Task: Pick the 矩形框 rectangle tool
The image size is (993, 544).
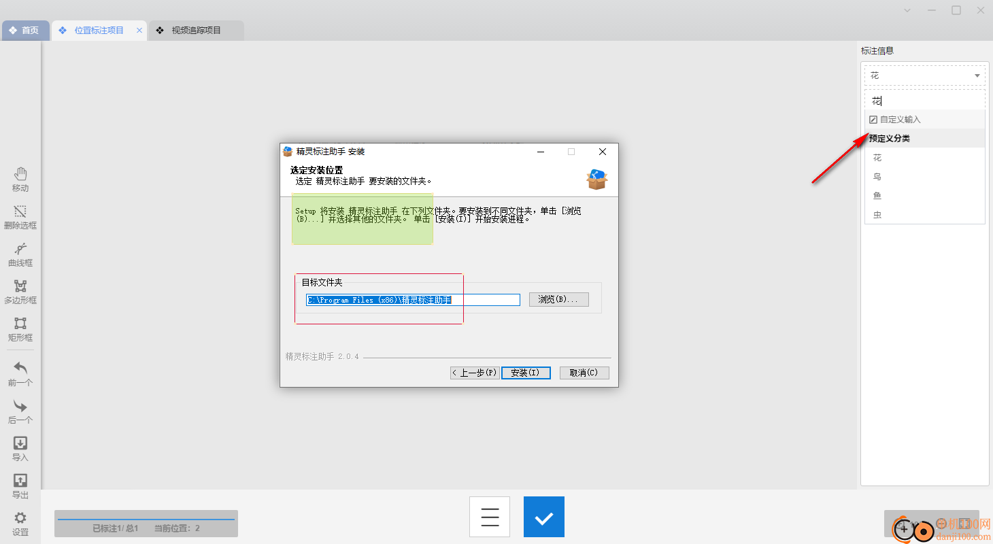Action: 20,330
